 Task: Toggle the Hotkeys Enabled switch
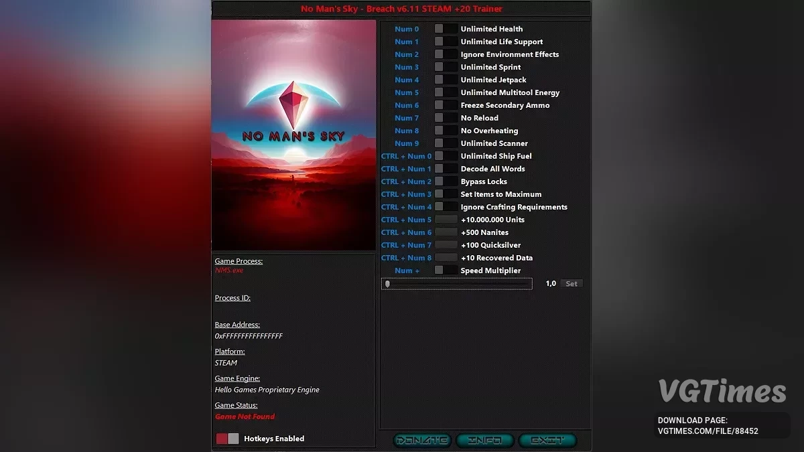tap(226, 439)
